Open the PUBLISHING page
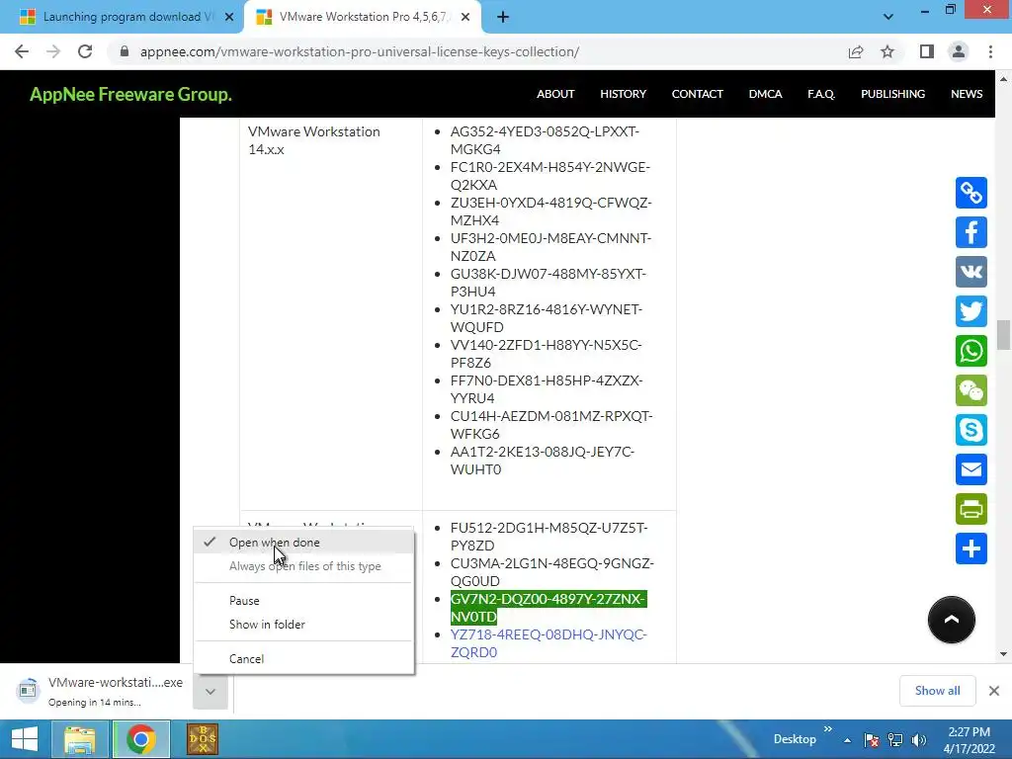 [892, 94]
